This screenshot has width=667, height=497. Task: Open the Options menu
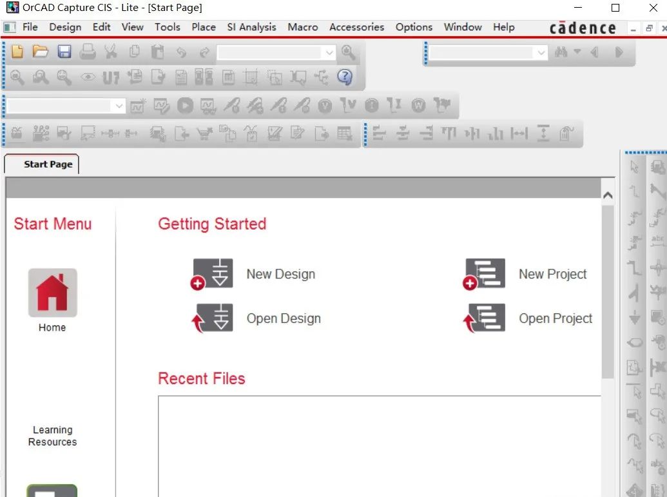coord(414,27)
